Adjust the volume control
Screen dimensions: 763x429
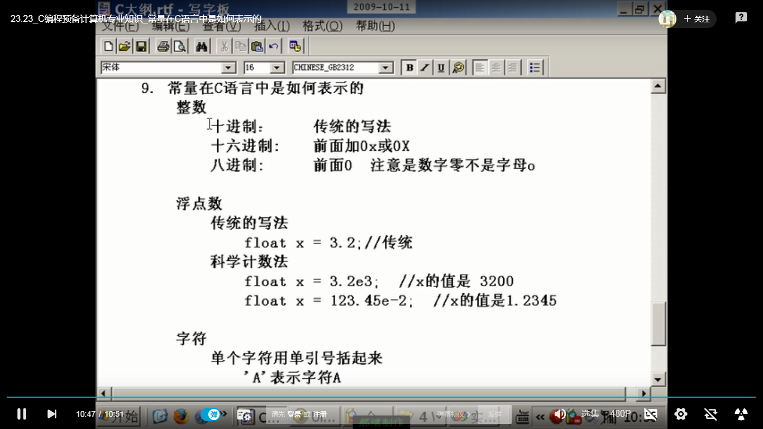pyautogui.click(x=560, y=414)
